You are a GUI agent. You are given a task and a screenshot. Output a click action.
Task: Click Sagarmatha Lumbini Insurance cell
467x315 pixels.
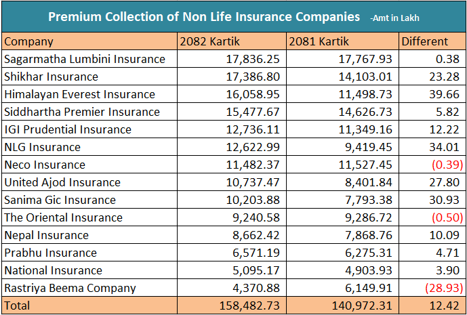click(85, 59)
